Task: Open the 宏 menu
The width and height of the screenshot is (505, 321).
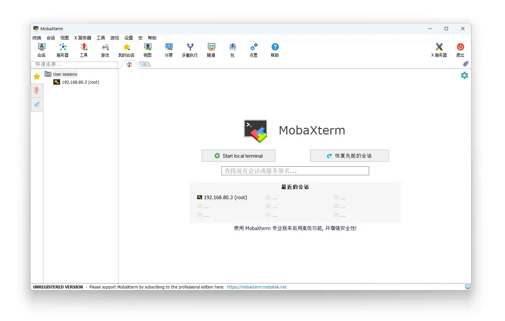Action: (140, 38)
